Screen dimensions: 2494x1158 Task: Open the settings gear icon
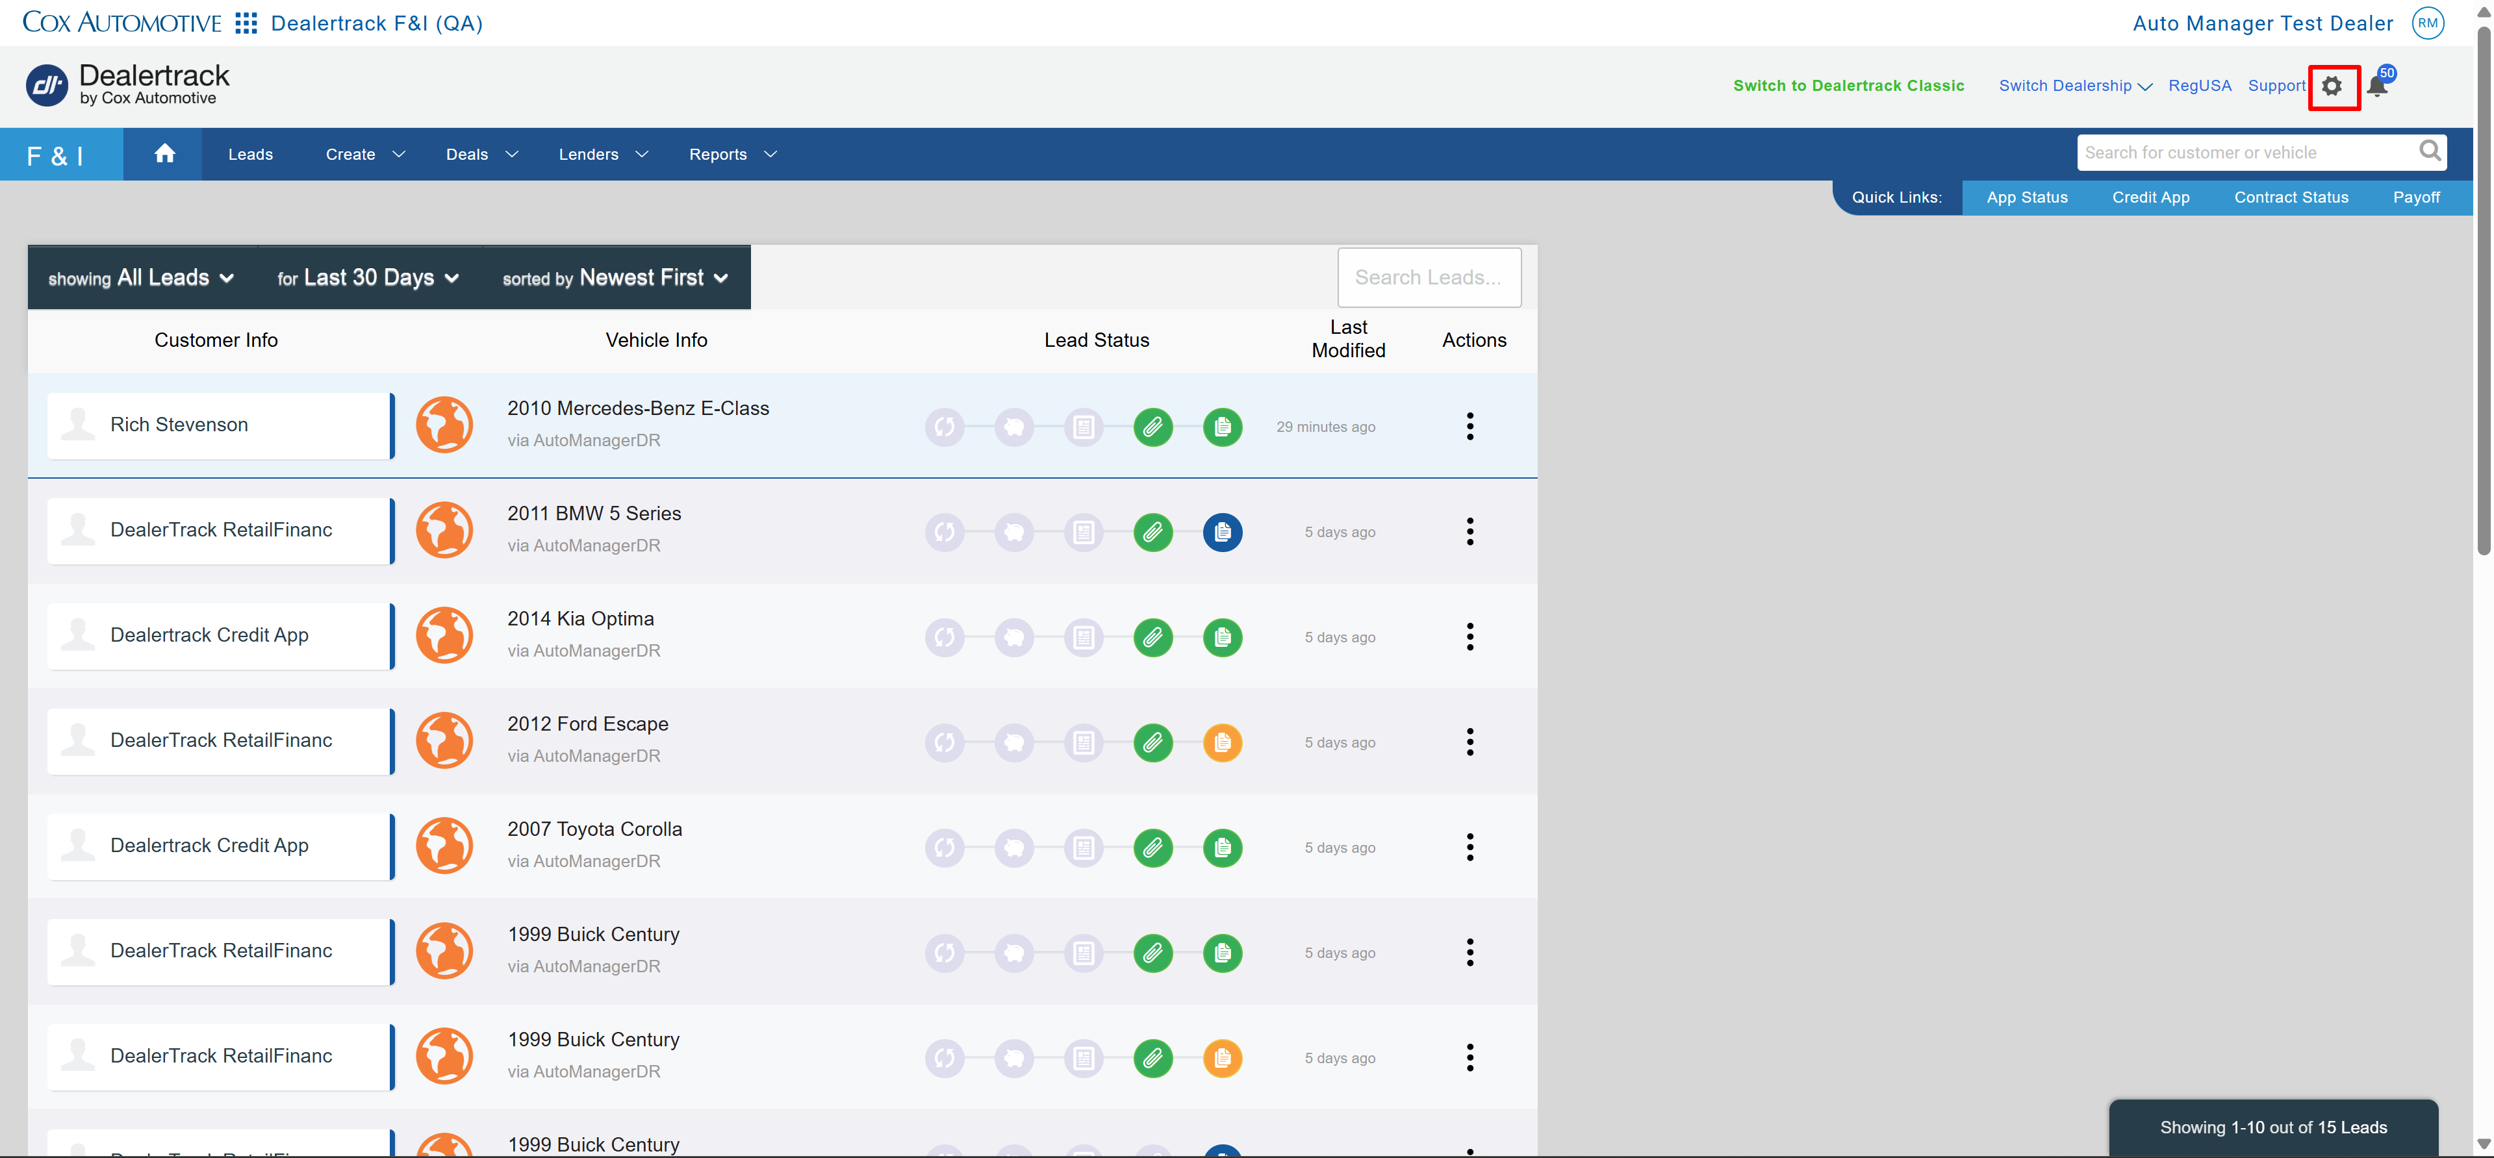point(2332,87)
